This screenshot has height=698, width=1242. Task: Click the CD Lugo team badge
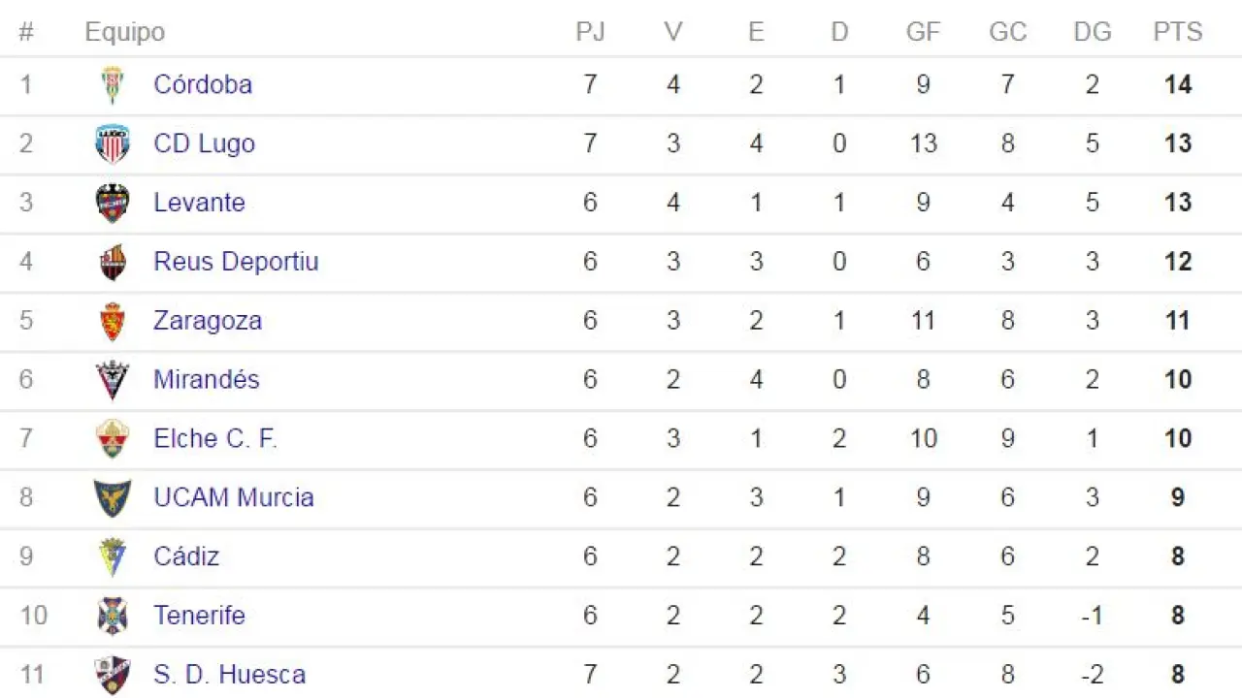pos(113,144)
